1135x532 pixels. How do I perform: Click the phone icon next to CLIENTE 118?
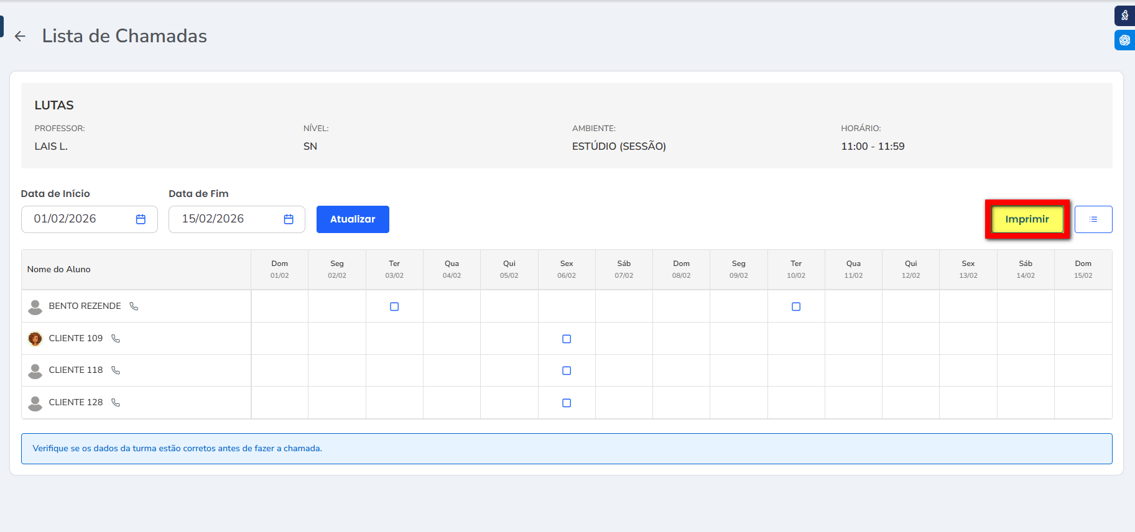coord(116,370)
